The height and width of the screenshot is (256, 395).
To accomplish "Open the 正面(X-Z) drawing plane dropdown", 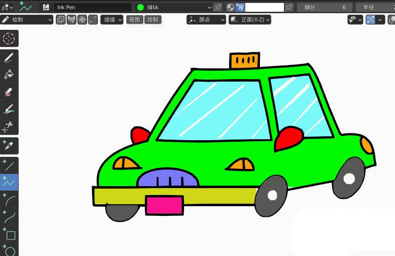I will [x=250, y=20].
